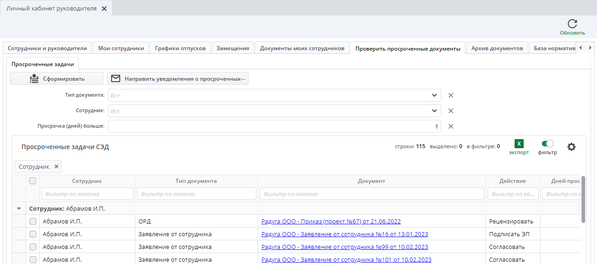The width and height of the screenshot is (597, 264).
Task: Open the Архив документов tab
Action: (x=497, y=48)
